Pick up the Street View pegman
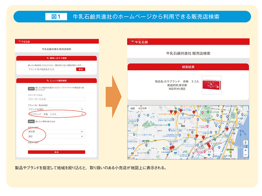 (245, 142)
